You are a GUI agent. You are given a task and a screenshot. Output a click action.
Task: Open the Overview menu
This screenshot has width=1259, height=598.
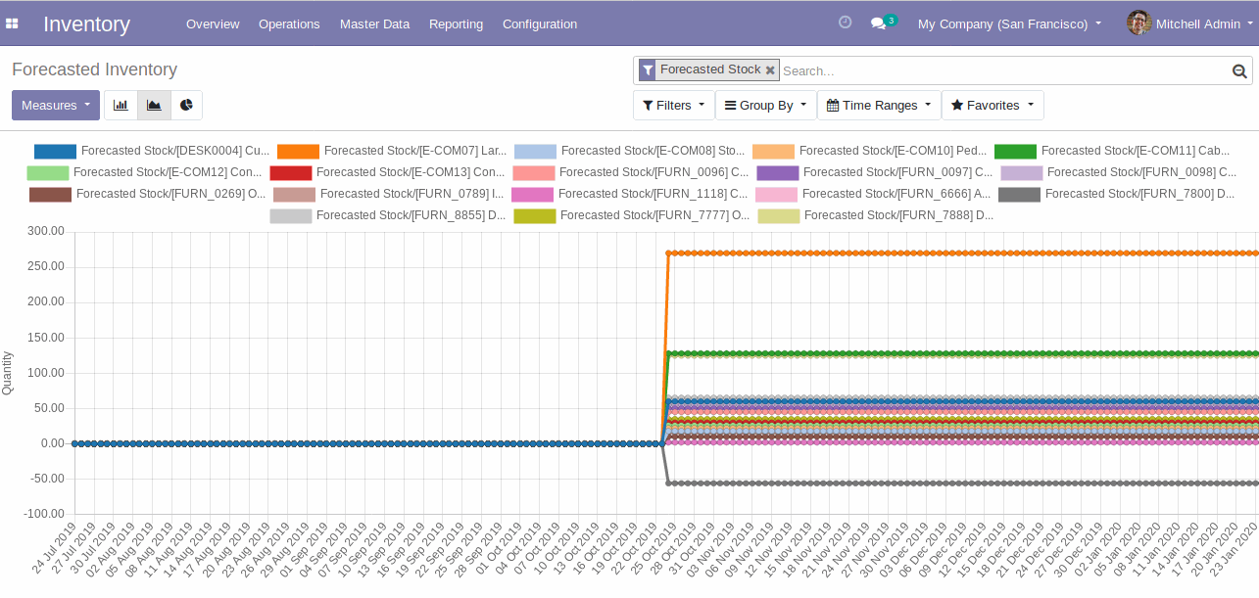click(x=213, y=23)
